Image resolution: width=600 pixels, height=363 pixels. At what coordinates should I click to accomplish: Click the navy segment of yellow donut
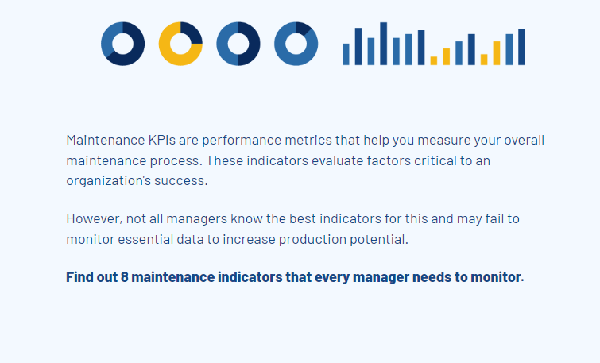pos(192,33)
